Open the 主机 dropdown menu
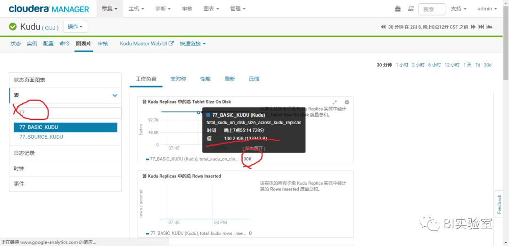509x246 pixels. tap(136, 9)
